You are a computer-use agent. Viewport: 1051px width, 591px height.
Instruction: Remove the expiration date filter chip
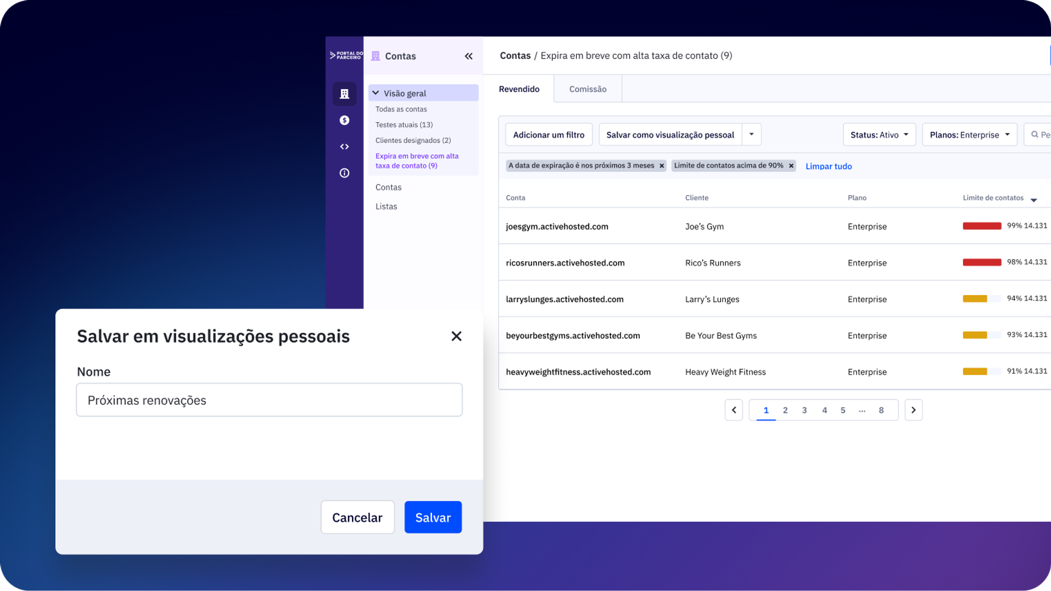coord(662,166)
